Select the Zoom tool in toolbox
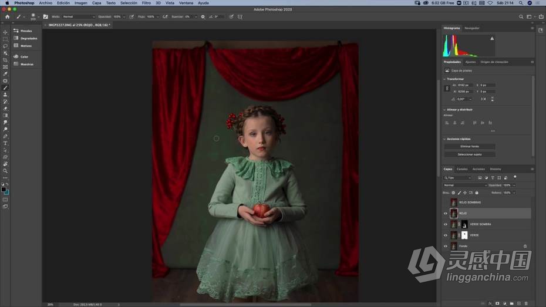 click(5, 171)
